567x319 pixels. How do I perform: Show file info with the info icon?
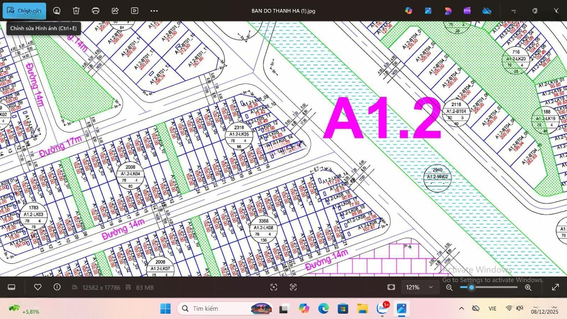57,287
